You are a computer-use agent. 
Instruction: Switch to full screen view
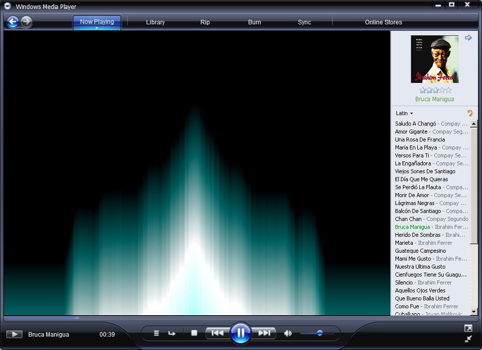(x=468, y=328)
